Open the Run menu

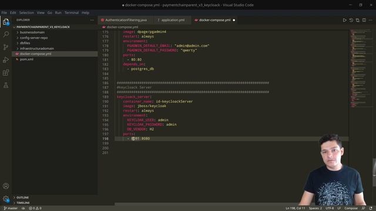click(x=58, y=13)
